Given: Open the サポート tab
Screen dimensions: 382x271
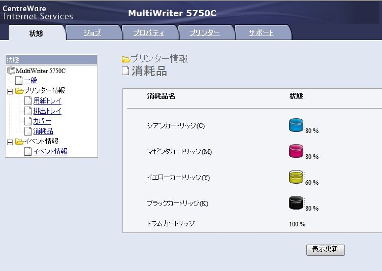Looking at the screenshot, I should [x=261, y=32].
